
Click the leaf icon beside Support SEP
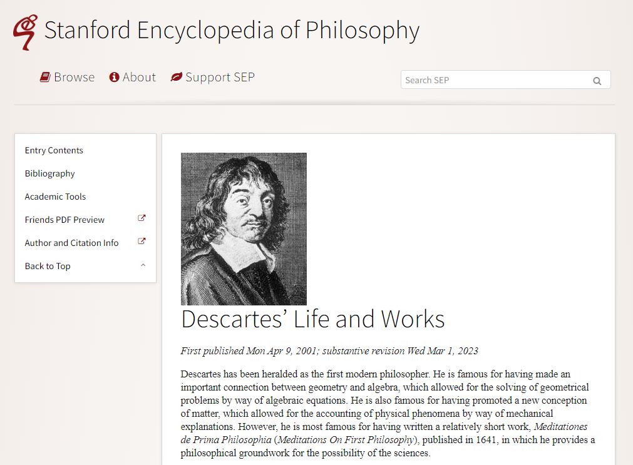177,77
